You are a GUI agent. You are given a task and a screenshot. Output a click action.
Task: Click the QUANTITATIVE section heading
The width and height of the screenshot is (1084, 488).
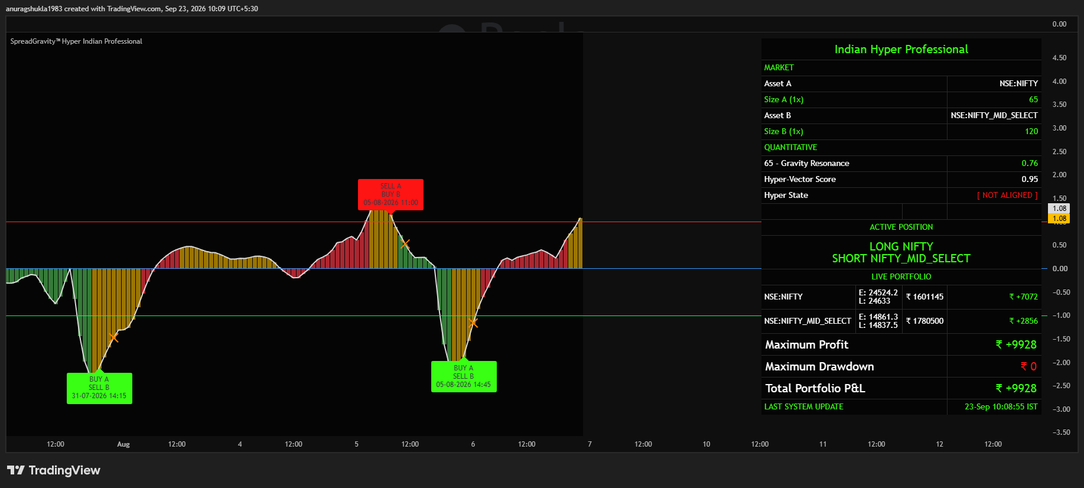pos(790,148)
